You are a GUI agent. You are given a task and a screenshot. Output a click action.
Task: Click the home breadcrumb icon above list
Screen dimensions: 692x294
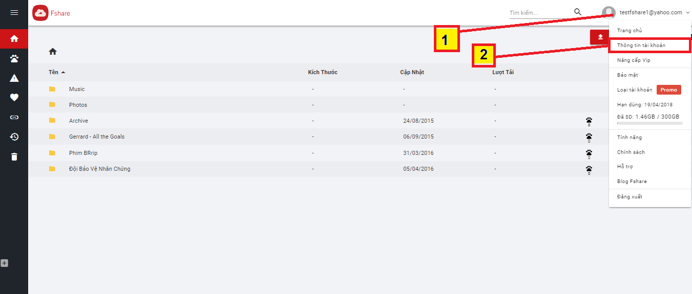tap(53, 52)
